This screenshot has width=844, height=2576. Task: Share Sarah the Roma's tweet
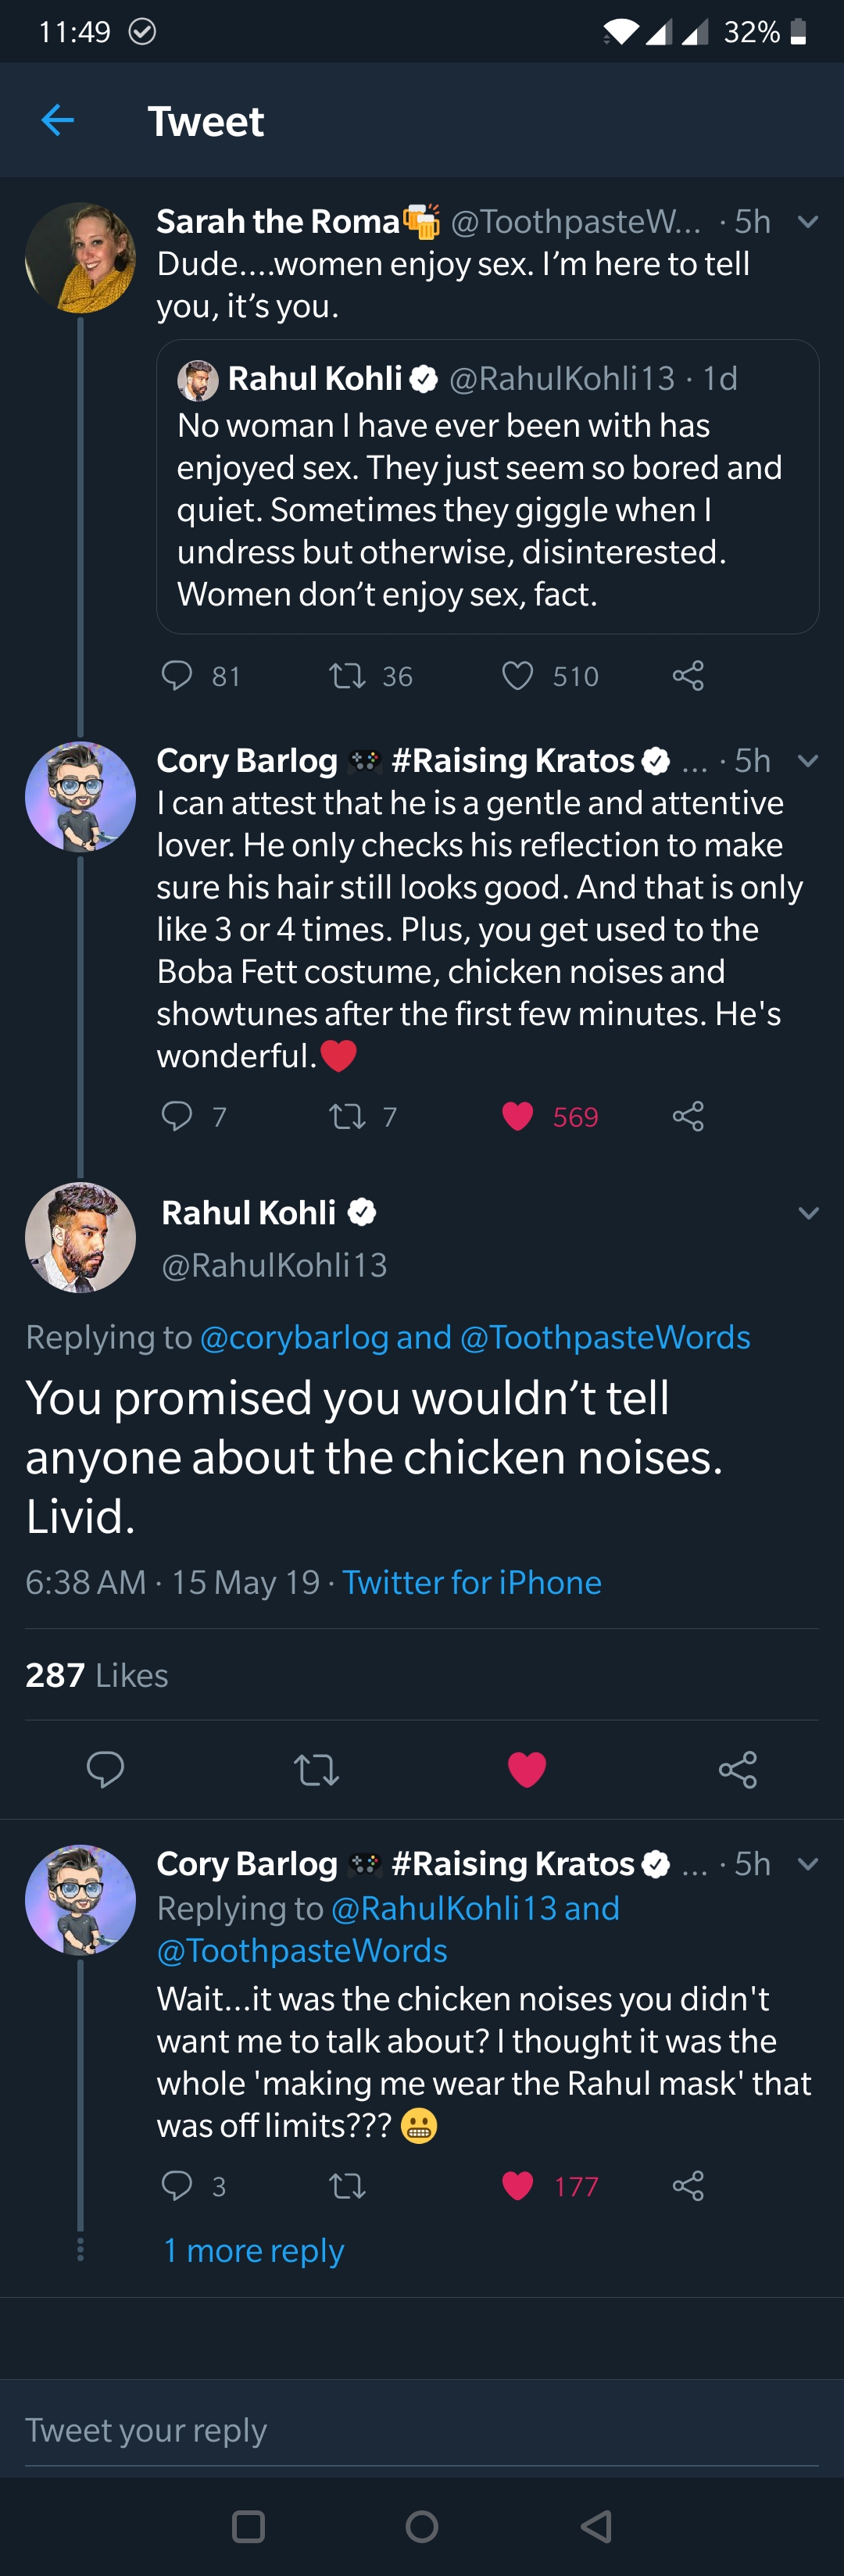point(688,676)
